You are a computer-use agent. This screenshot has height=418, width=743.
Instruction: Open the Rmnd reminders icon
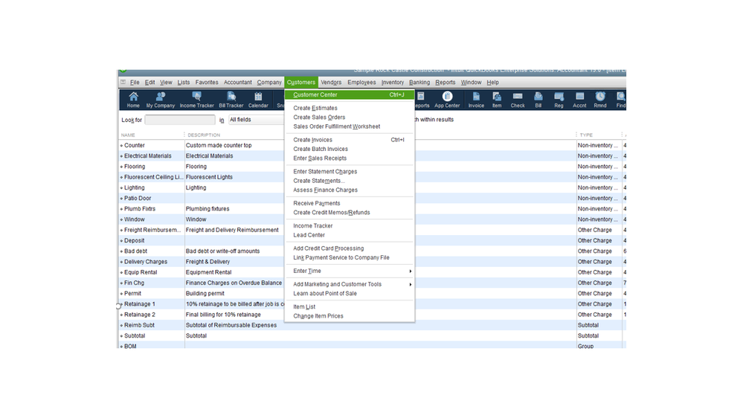[600, 100]
